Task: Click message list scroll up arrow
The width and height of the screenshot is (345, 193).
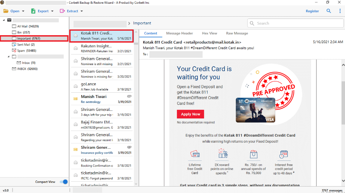Action: tap(136, 32)
